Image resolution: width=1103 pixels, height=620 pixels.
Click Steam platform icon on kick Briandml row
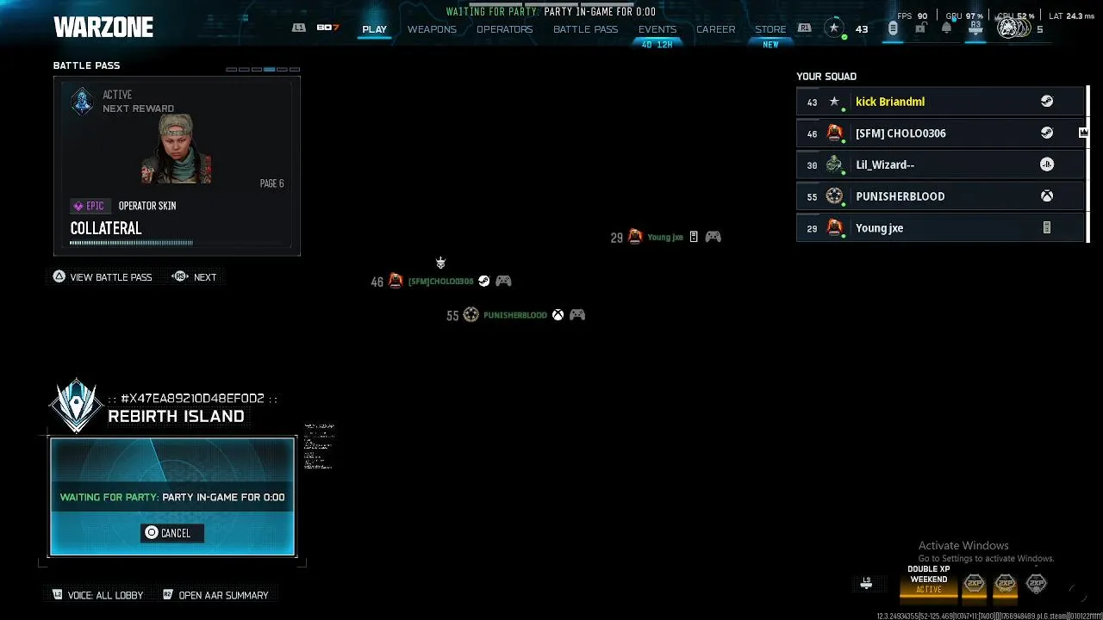point(1047,102)
